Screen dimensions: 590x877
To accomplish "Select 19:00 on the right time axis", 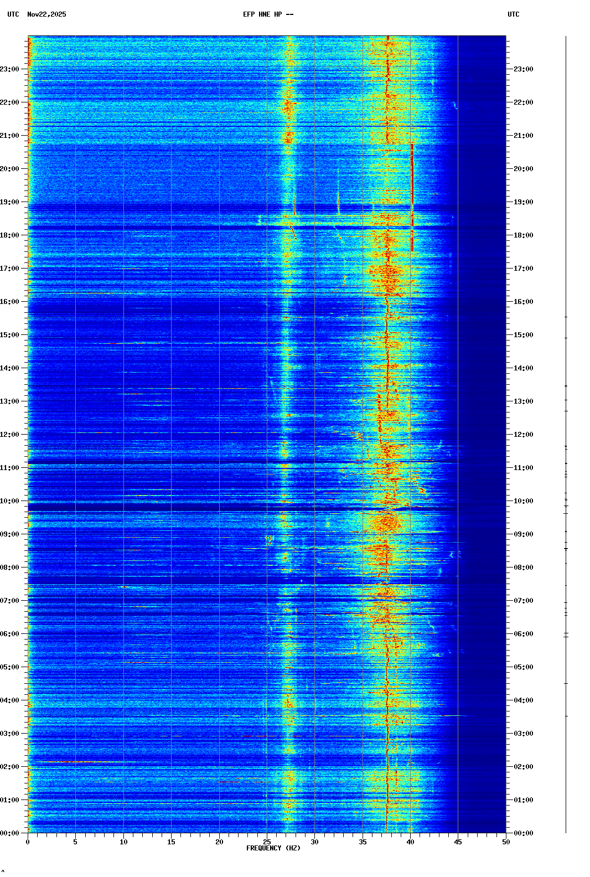I will [x=523, y=202].
